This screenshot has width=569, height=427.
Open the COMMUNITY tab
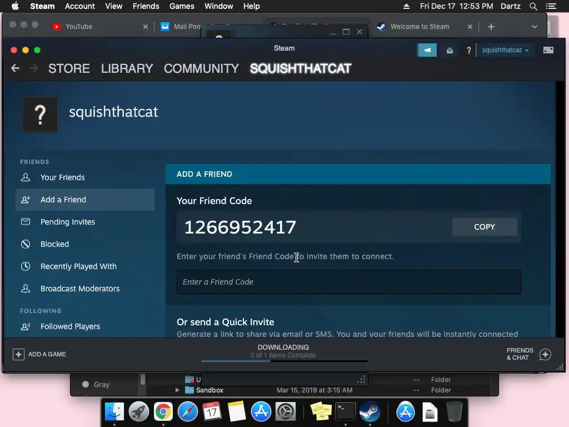pos(201,68)
